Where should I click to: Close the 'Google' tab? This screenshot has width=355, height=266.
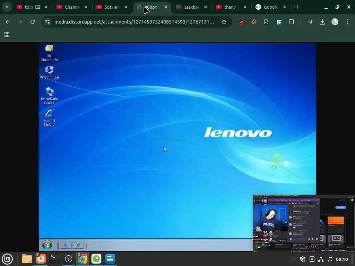[285, 7]
